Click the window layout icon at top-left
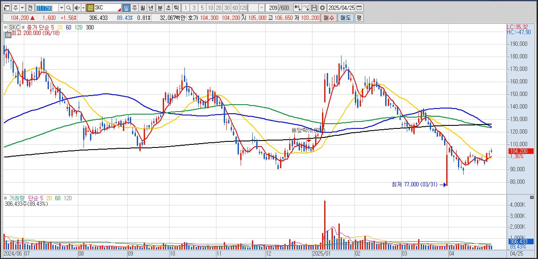This screenshot has width=538, height=259. (6, 8)
